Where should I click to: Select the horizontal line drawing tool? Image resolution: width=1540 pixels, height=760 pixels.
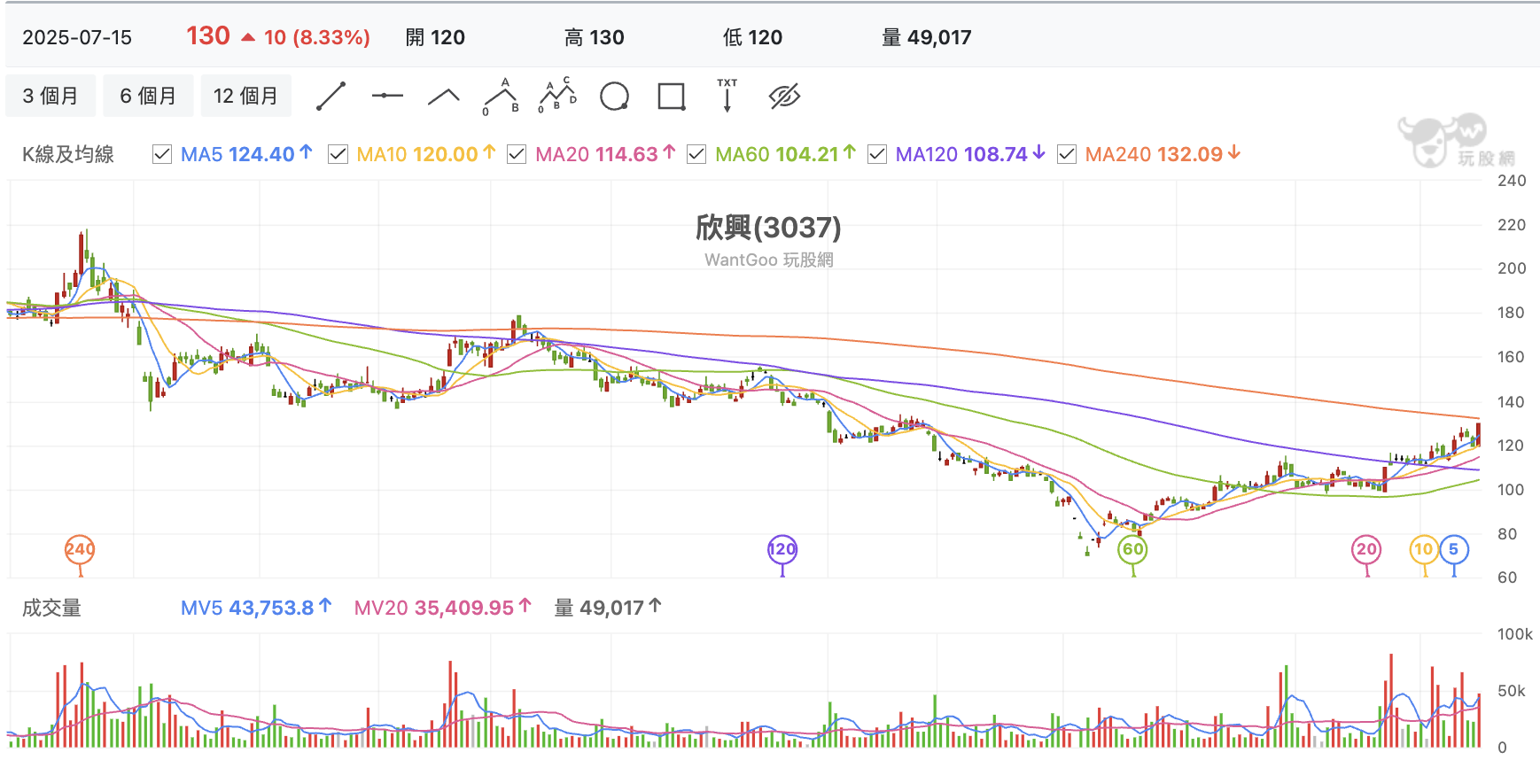[x=387, y=96]
